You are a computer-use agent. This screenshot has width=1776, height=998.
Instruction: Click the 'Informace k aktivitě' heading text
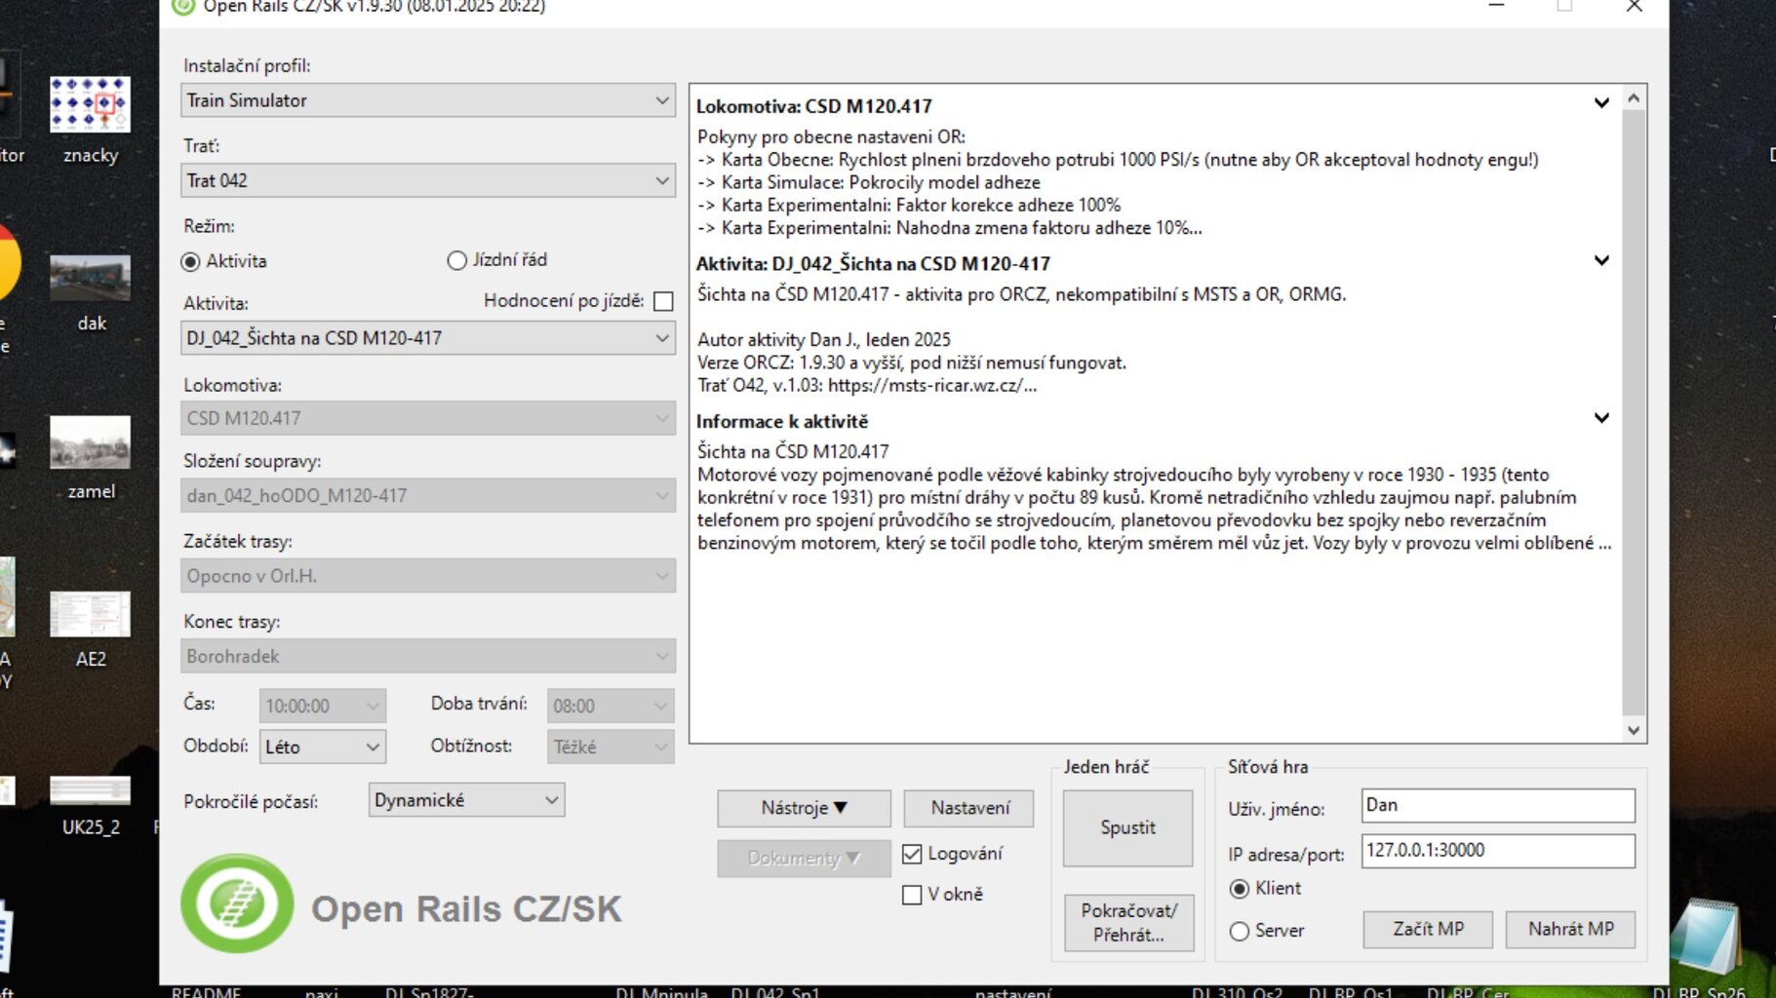pos(782,421)
